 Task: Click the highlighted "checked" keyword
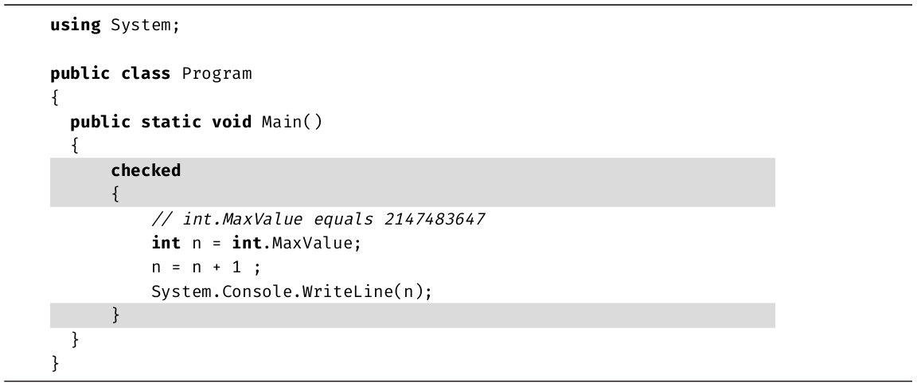click(146, 170)
